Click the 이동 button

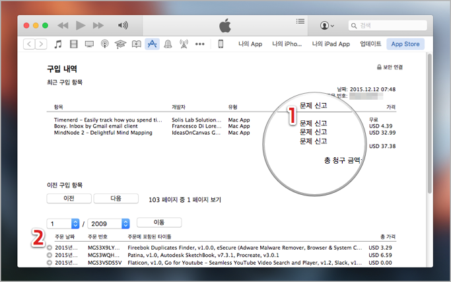tap(159, 223)
